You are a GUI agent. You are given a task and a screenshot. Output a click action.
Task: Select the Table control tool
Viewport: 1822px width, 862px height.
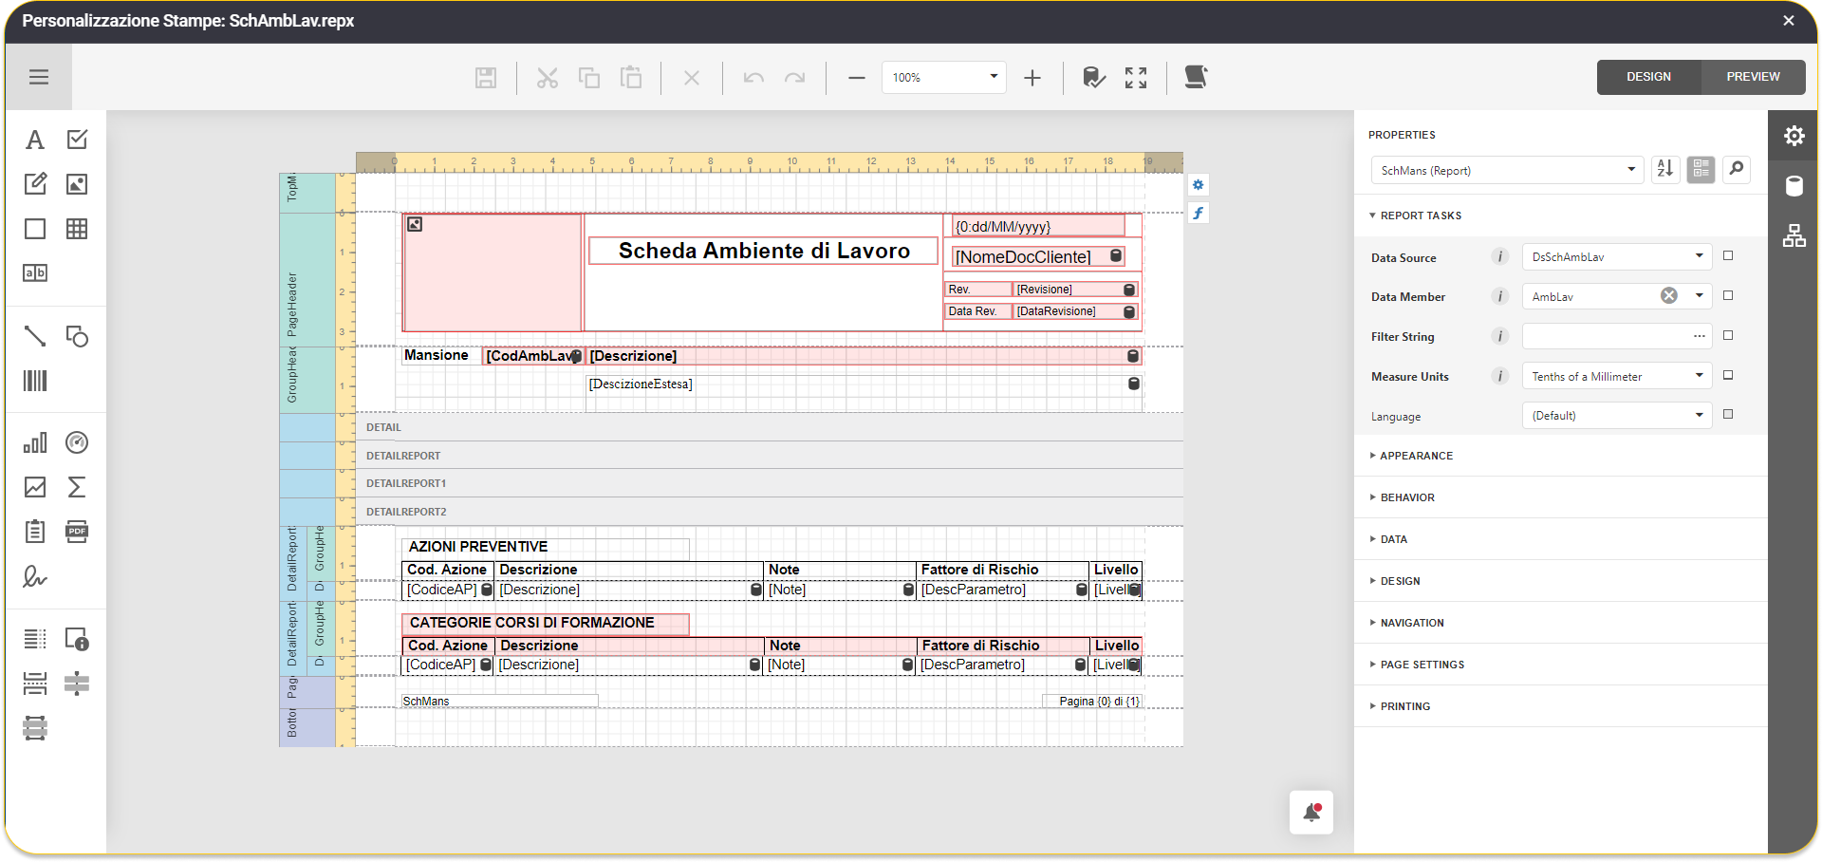[x=77, y=229]
